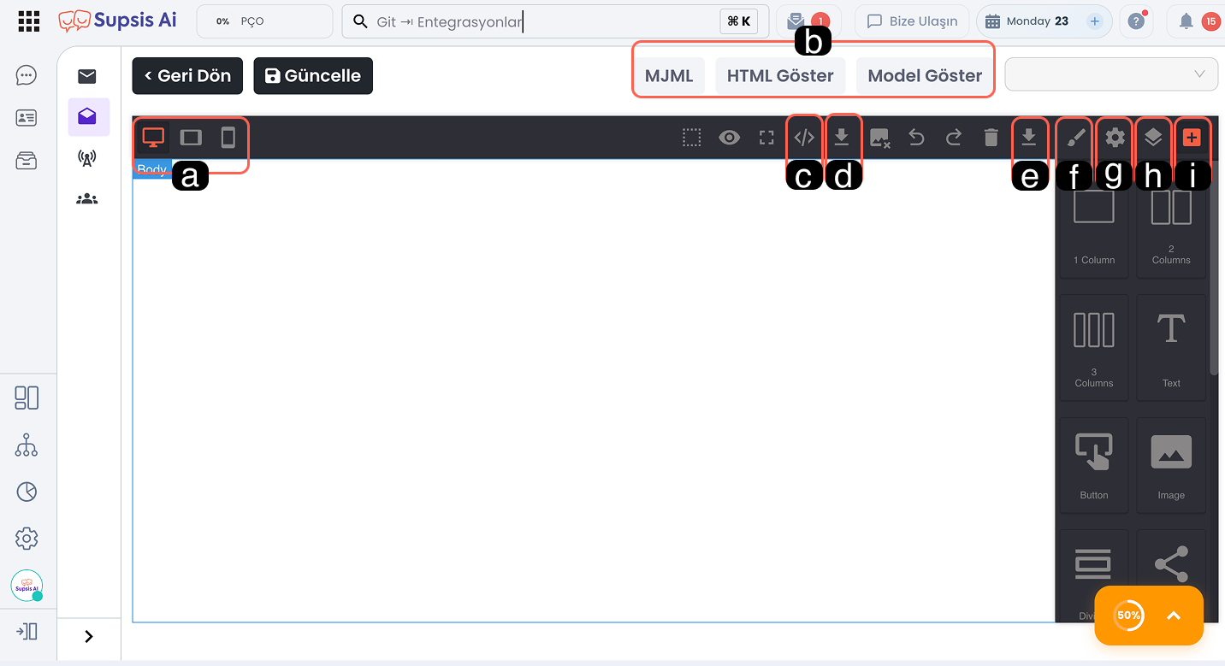
Task: Toggle fullscreen editor mode
Action: click(x=766, y=138)
